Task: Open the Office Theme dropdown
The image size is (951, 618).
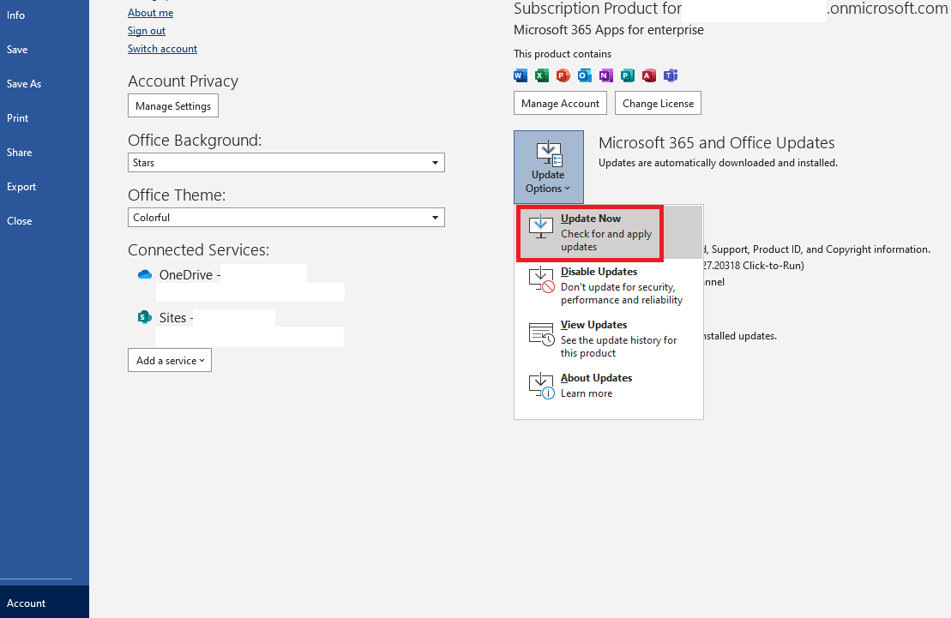Action: click(286, 217)
